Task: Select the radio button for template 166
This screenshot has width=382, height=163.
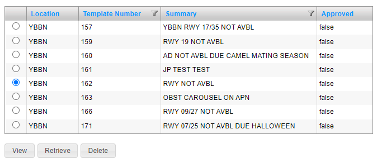Action: click(16, 110)
